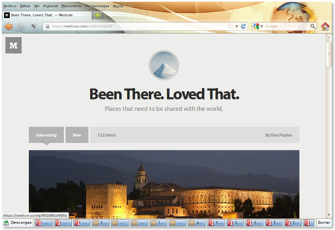Click the By Dan Puplus author link

(x=279, y=135)
